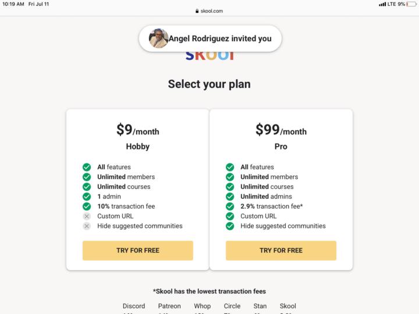419x314 pixels.
Task: Click gray X beside Hobby Hide suggested communities
Action: 87,226
